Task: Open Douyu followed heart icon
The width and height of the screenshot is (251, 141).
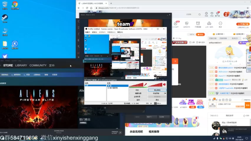Action: pyautogui.click(x=212, y=14)
